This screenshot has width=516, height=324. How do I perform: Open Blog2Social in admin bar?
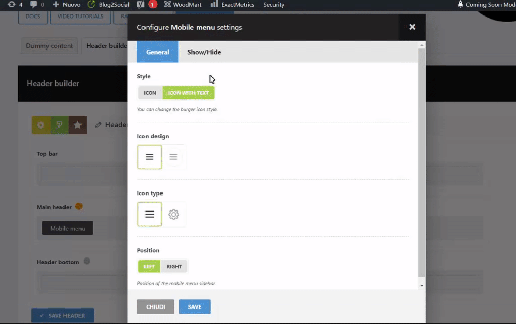108,5
